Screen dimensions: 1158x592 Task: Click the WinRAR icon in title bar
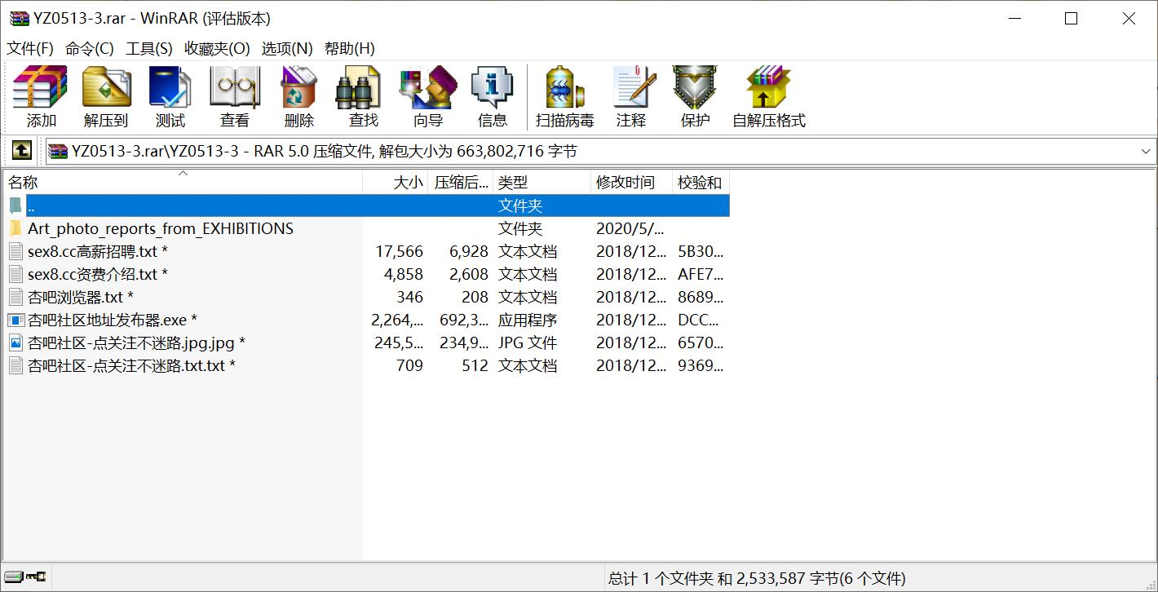pyautogui.click(x=19, y=19)
